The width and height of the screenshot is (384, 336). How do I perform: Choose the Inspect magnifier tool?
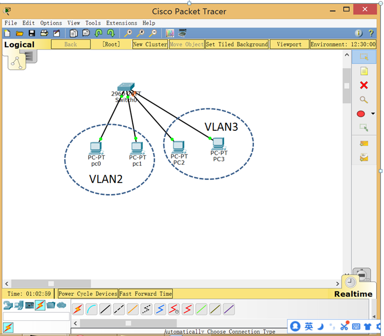(364, 100)
